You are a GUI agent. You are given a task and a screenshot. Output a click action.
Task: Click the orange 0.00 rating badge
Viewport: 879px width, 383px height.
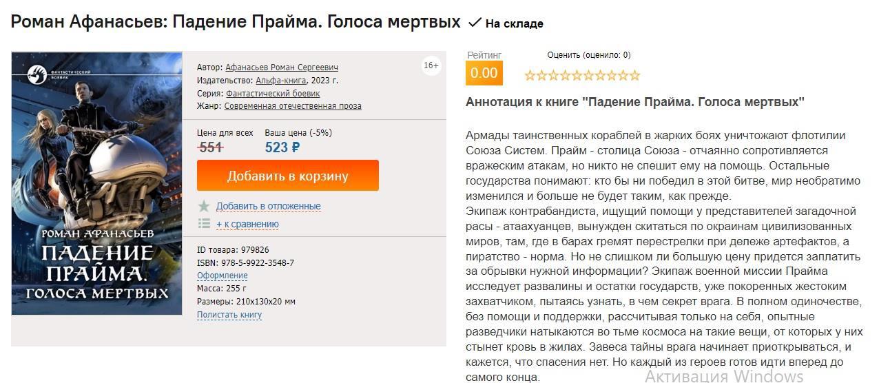(484, 73)
